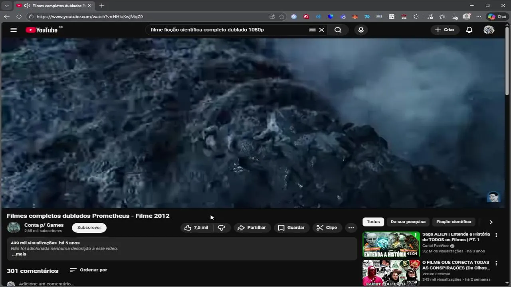Open the account avatar menu

(x=489, y=30)
